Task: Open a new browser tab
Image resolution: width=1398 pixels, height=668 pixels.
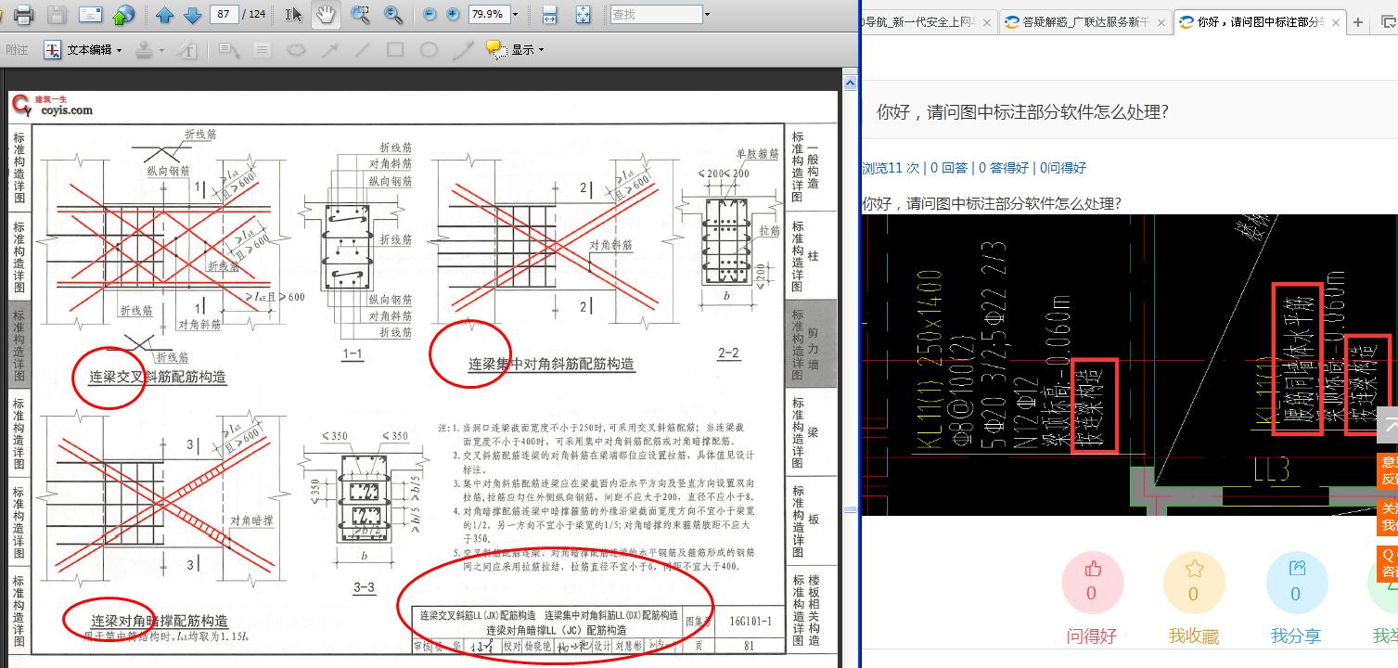Action: (1359, 22)
